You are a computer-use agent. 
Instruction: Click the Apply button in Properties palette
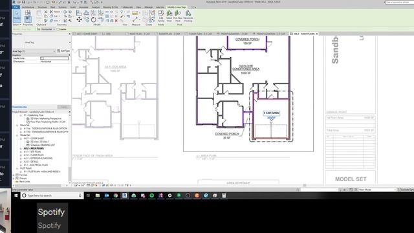[63, 107]
